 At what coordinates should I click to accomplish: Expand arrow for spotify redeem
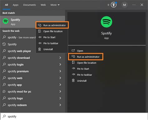coord(60,105)
